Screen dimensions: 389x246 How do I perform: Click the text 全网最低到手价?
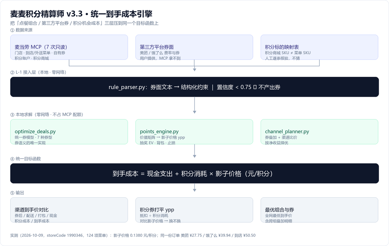(279, 216)
